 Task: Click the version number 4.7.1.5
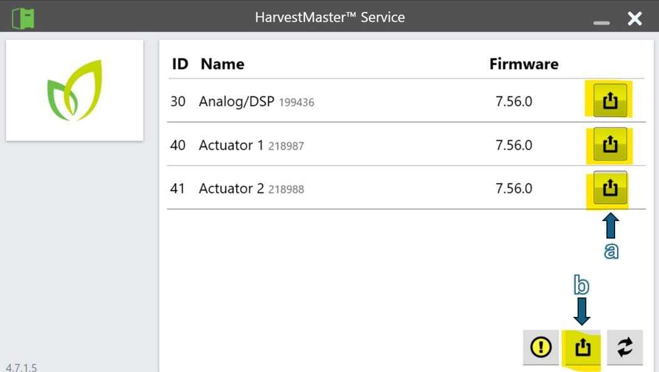click(x=21, y=367)
